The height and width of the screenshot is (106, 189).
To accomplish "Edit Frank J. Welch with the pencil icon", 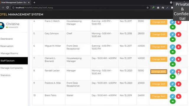I will pos(172,22).
